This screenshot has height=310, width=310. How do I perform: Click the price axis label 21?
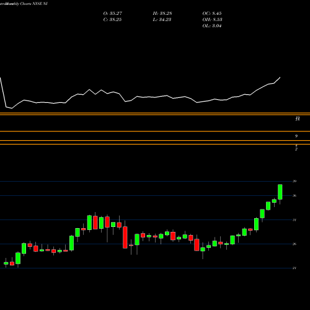294,268
